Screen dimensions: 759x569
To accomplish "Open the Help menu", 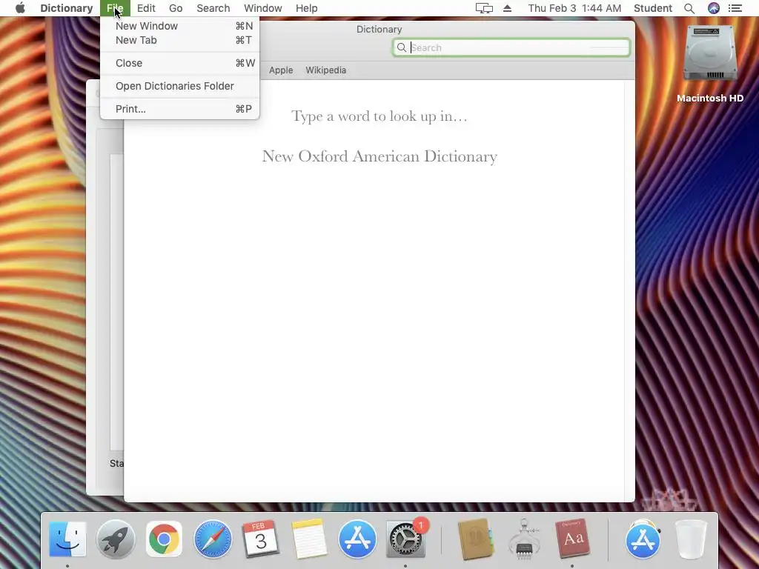I will click(x=306, y=8).
